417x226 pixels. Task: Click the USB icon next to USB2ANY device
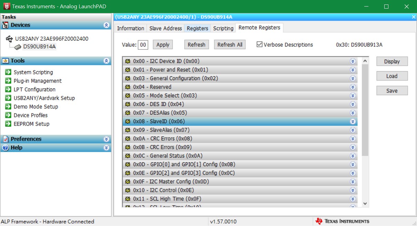point(10,39)
